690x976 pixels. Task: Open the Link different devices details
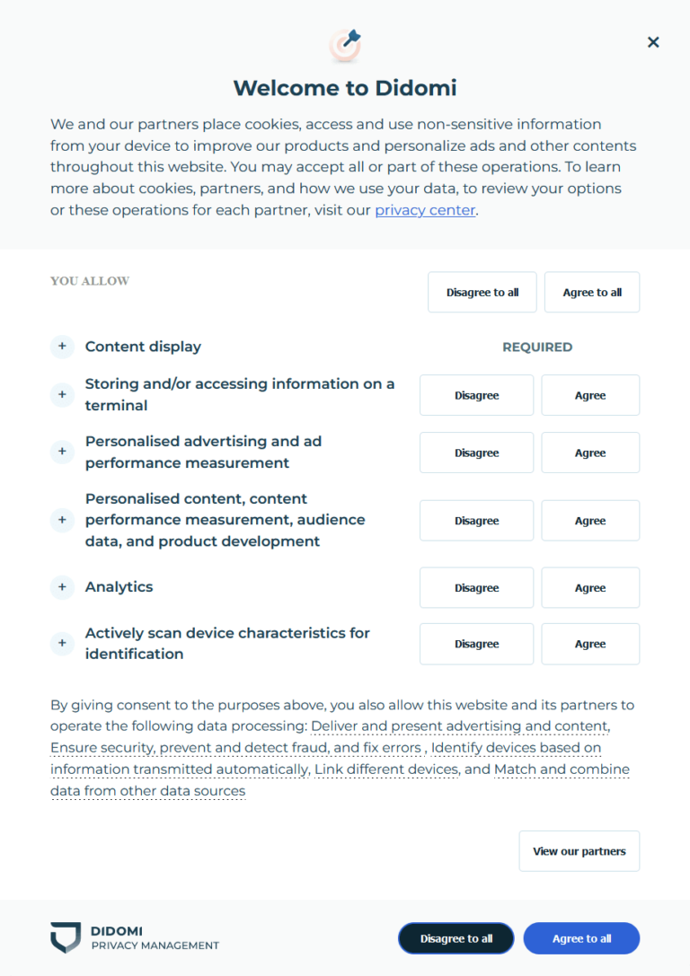coord(386,769)
